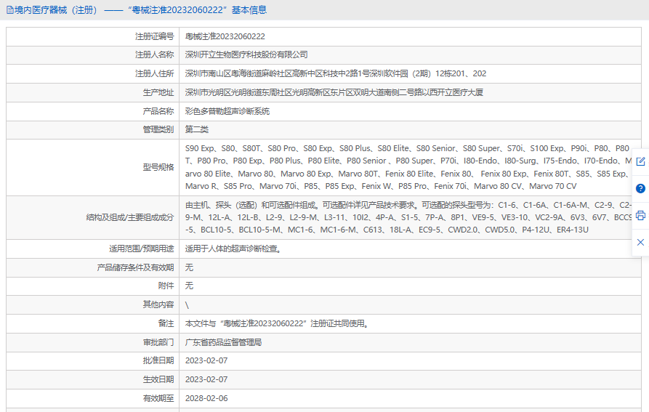Select 广东省药品监督管理局 value

point(224,342)
